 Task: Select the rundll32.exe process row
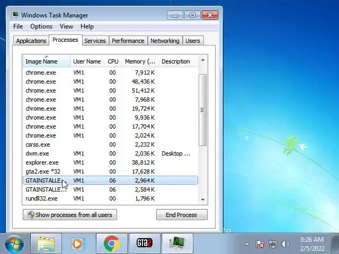(x=110, y=198)
